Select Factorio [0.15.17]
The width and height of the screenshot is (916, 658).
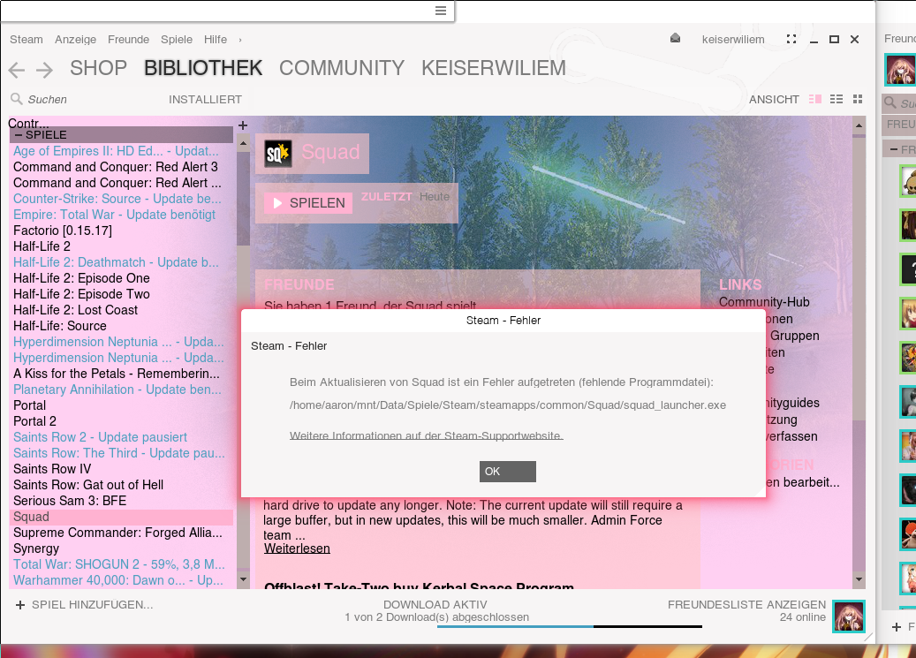tap(122, 231)
